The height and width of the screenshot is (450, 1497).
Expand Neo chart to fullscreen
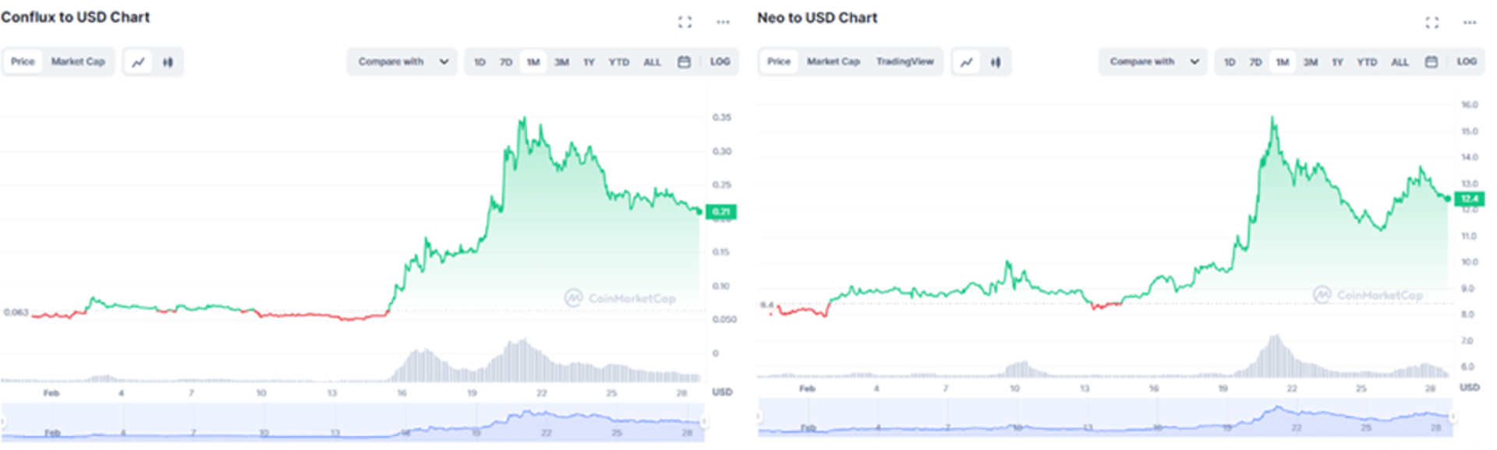(x=1432, y=22)
